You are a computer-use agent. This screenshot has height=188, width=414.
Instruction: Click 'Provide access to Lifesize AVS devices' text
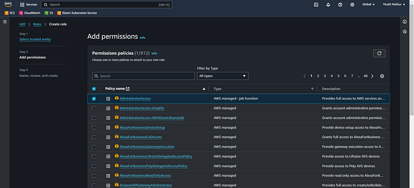351,156
